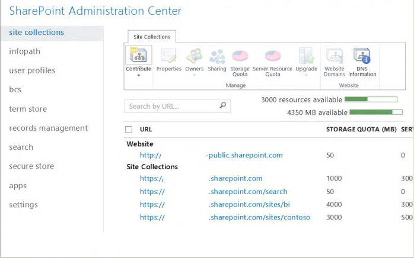Viewport: 414px width, 258px height.
Task: Expand the Owners dropdown arrow
Action: click(x=194, y=75)
